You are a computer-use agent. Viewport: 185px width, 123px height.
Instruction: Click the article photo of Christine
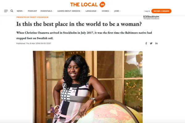pos(88,87)
